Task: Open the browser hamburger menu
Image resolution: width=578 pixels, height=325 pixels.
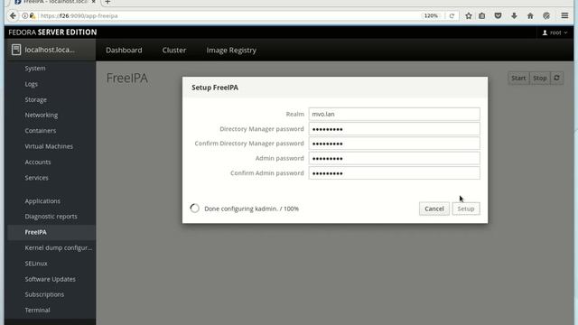Action: pyautogui.click(x=564, y=16)
